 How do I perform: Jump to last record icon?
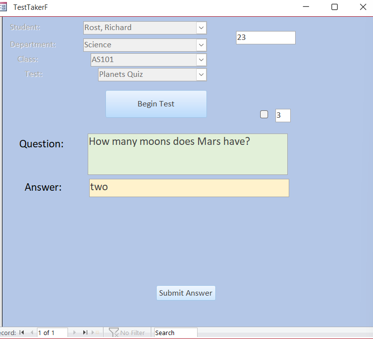coord(85,333)
